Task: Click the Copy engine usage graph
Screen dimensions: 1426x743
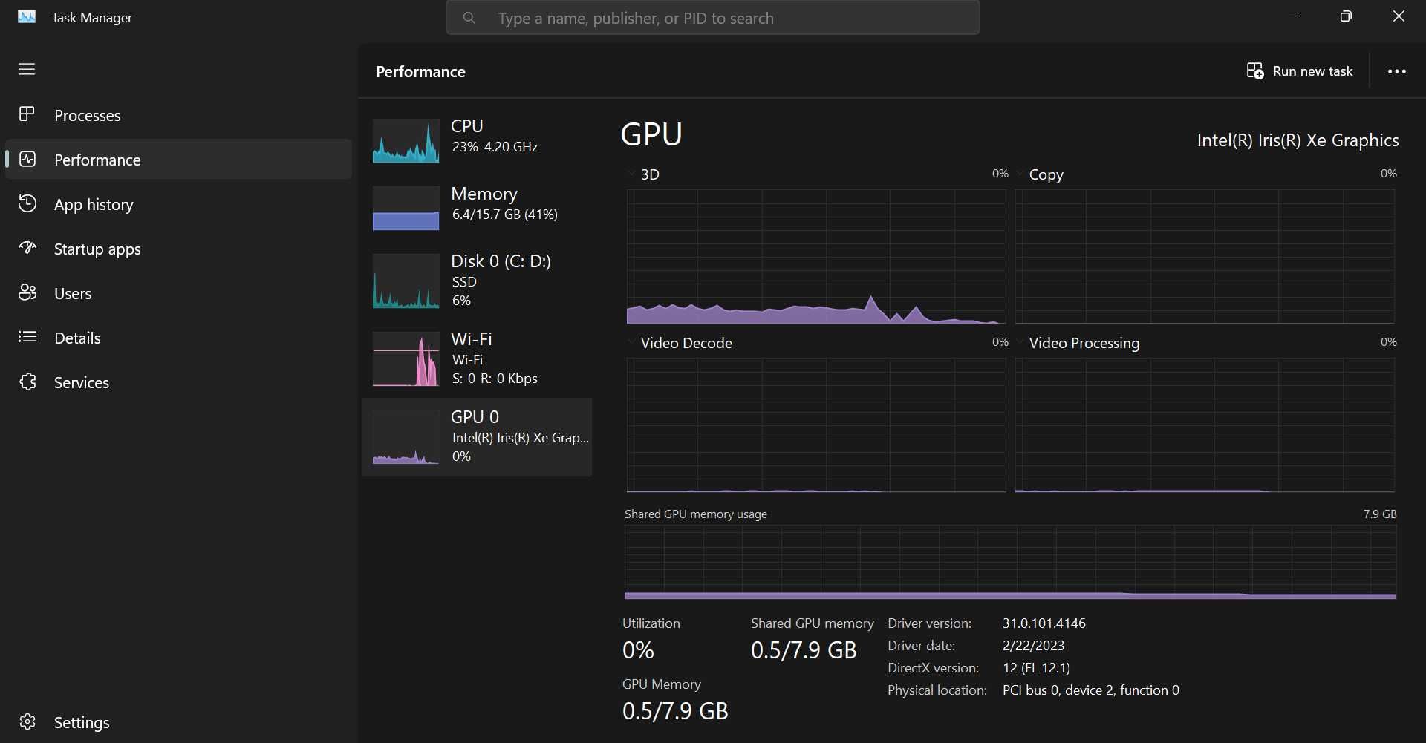Action: (x=1205, y=257)
